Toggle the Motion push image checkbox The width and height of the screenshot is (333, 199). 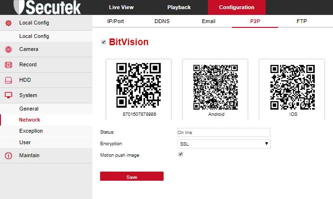click(x=181, y=154)
